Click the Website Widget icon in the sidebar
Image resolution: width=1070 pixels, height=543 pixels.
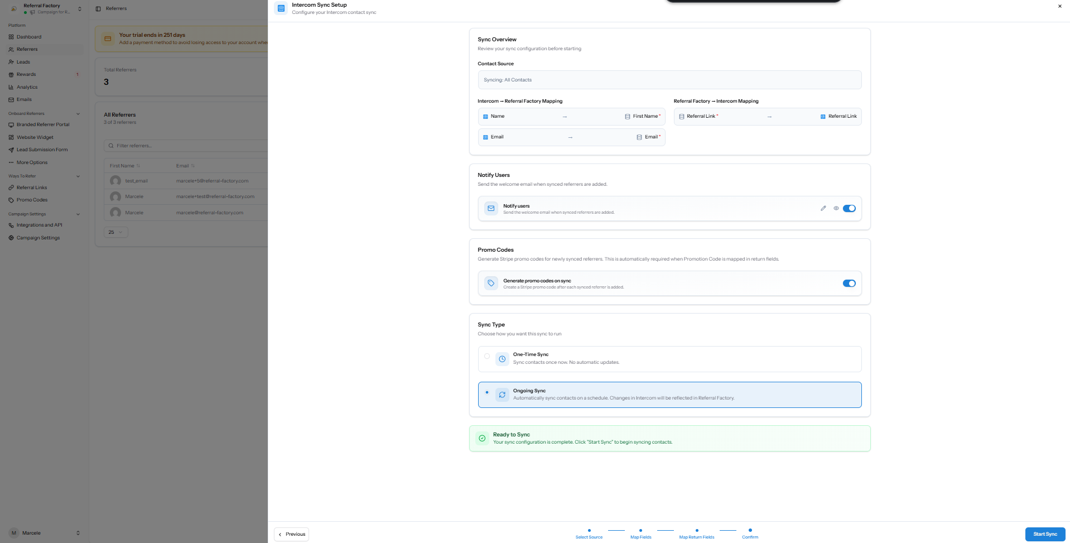(11, 137)
